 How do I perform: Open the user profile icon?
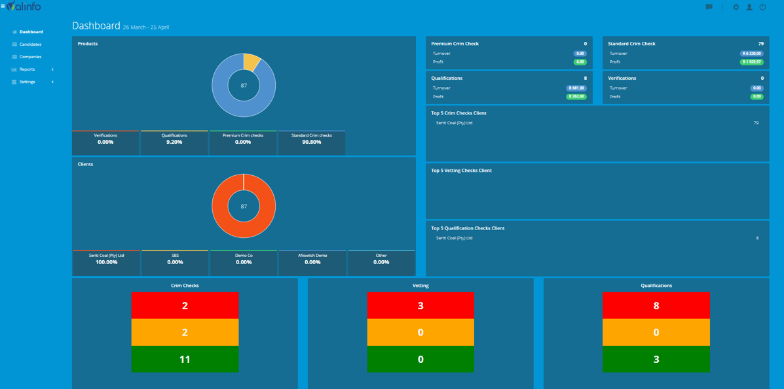point(749,7)
